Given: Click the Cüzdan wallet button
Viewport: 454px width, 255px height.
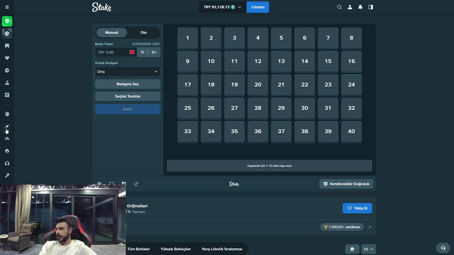Looking at the screenshot, I should [258, 7].
